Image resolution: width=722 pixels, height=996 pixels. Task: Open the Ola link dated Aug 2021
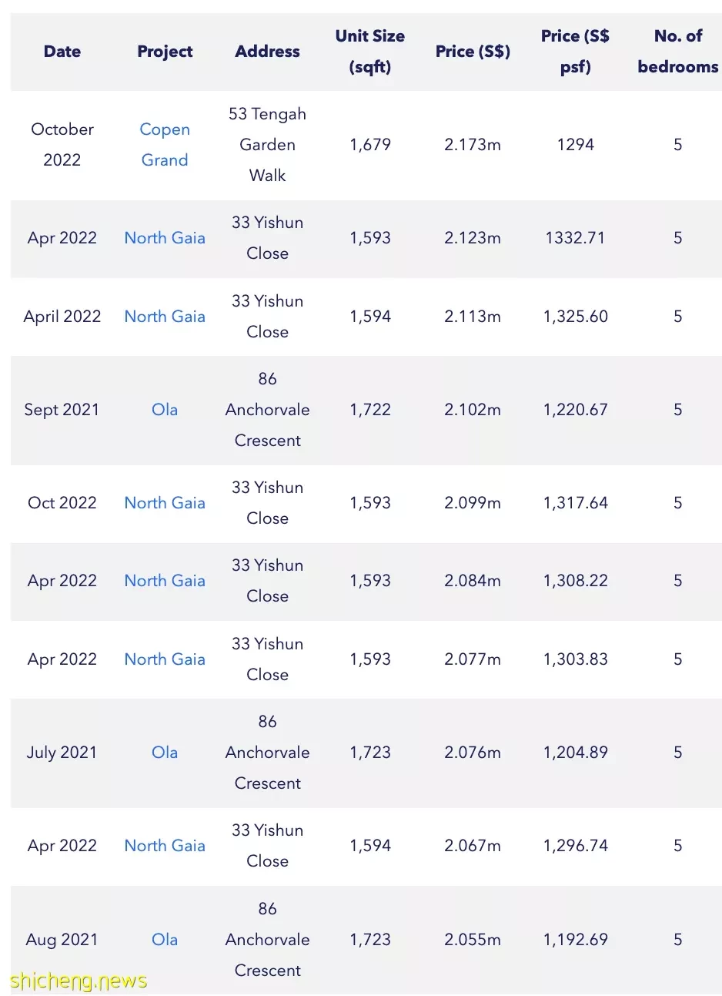165,940
